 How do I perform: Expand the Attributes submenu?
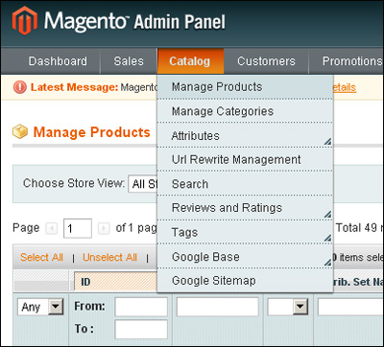[245, 135]
